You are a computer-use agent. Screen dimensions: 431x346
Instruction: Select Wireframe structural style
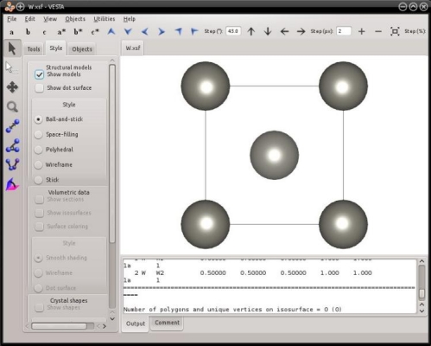click(38, 165)
